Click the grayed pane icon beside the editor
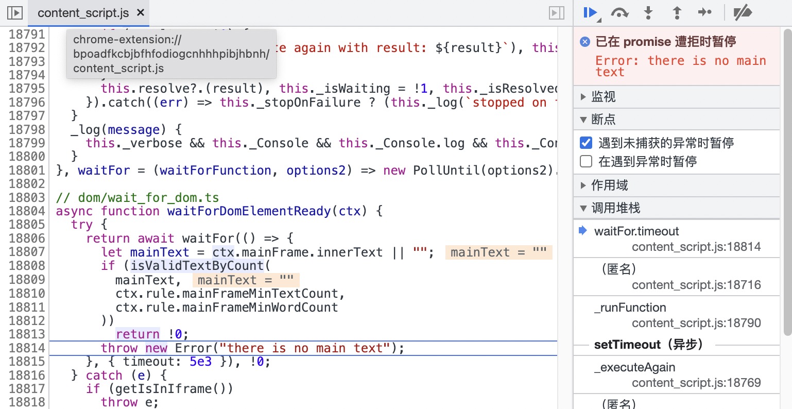Image resolution: width=792 pixels, height=409 pixels. pos(557,13)
